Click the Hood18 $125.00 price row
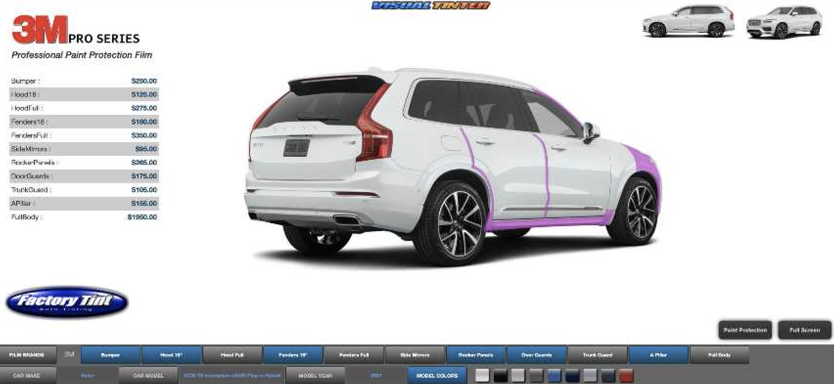Image resolution: width=834 pixels, height=384 pixels. point(84,94)
